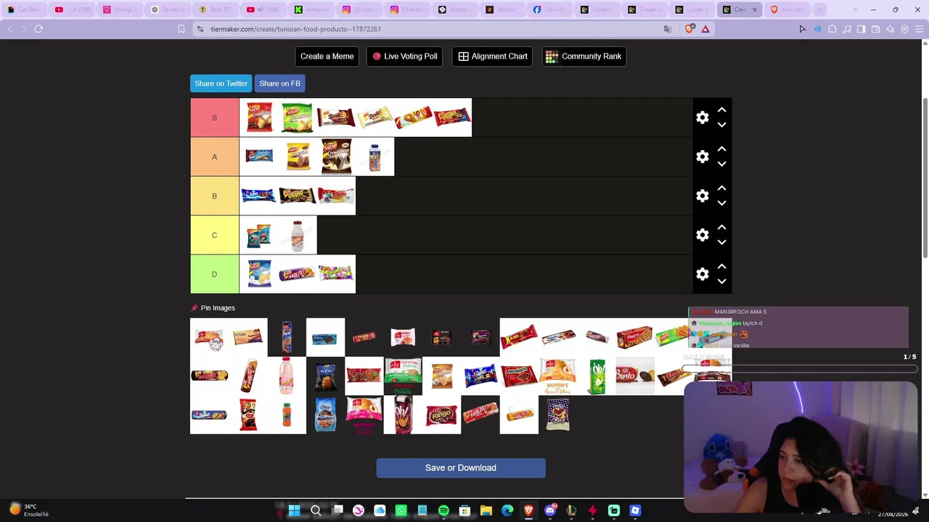The height and width of the screenshot is (522, 929).
Task: Move tier D row down with arrow
Action: point(721,281)
